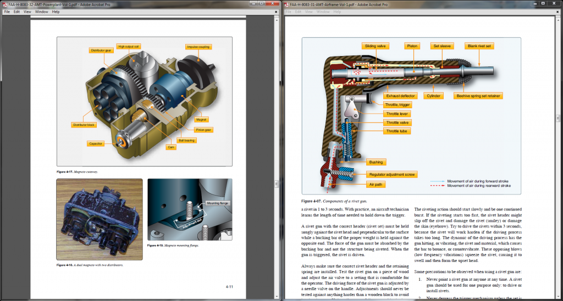Click the Acrobat icon in the Airframe title bar
563x301 pixels.
pyautogui.click(x=286, y=4)
